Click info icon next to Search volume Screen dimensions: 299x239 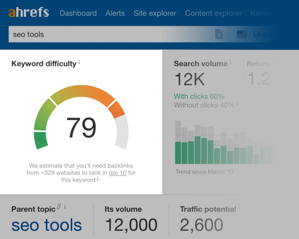click(230, 62)
